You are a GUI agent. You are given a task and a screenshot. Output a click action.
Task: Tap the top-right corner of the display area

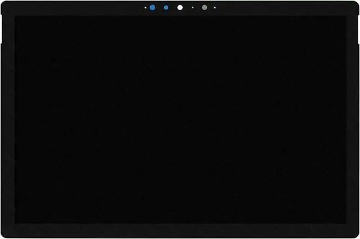345,17
